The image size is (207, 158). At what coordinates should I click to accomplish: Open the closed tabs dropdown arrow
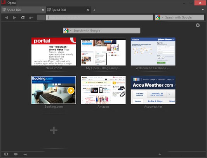point(203,10)
